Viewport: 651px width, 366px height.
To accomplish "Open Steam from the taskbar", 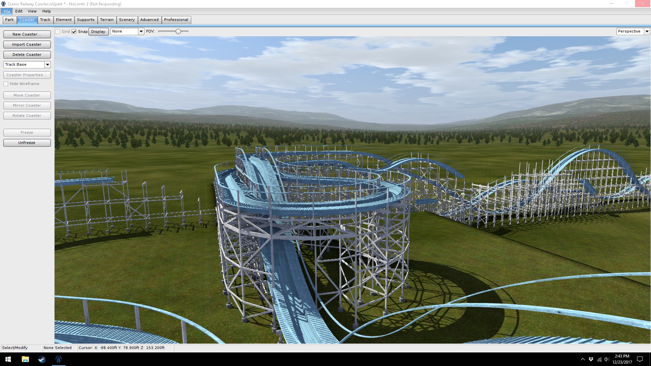I will click(42, 359).
